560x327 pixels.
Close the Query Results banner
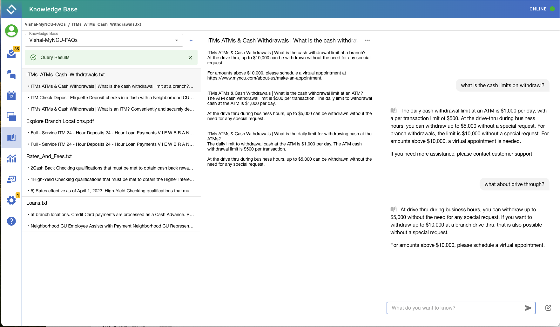pyautogui.click(x=190, y=58)
